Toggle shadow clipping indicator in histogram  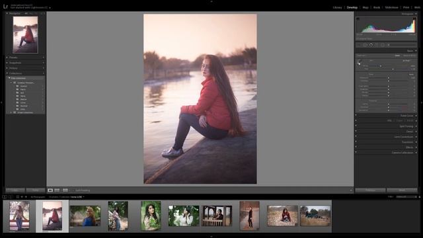click(x=358, y=19)
